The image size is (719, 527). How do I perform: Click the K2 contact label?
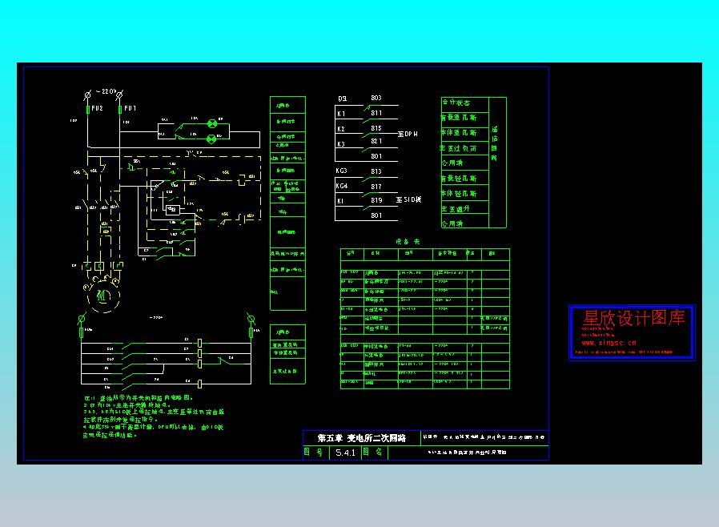341,129
